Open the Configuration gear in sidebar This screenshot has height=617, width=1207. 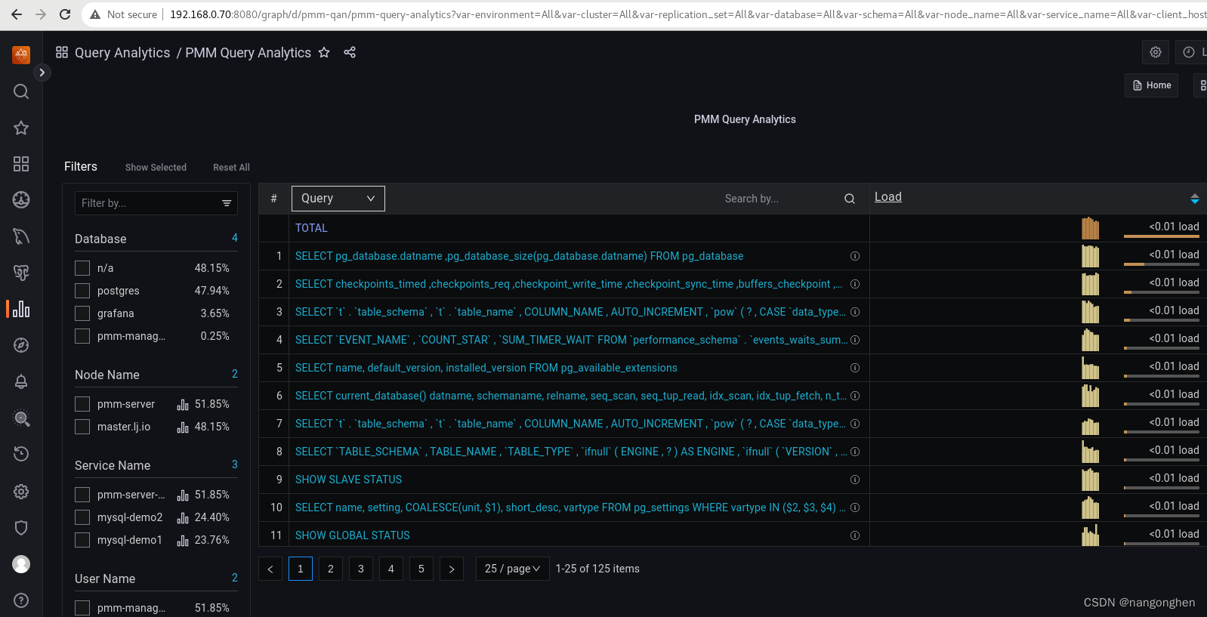point(21,492)
